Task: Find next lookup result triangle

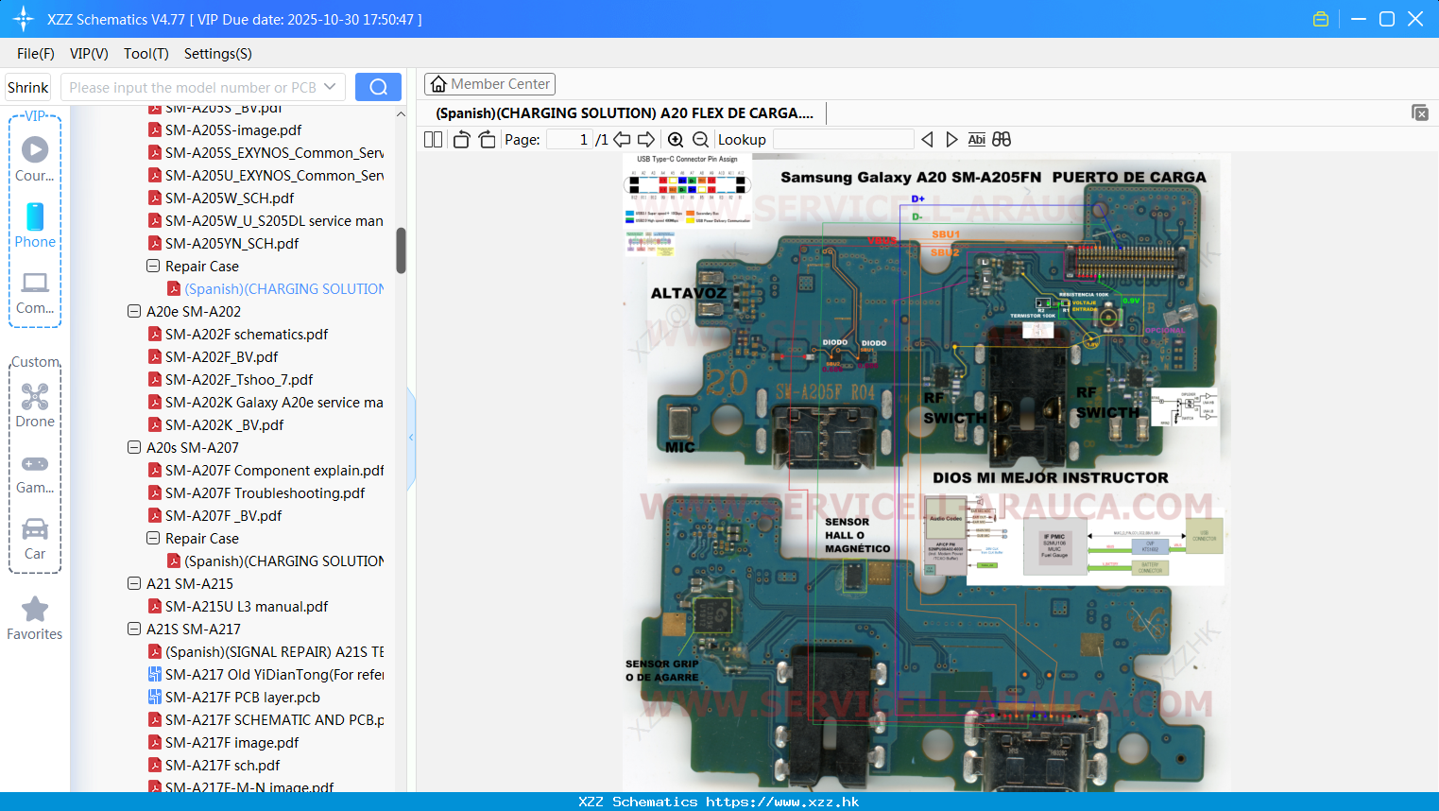Action: (x=951, y=140)
